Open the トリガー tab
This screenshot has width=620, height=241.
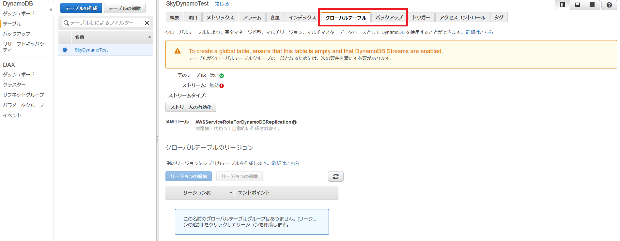[x=421, y=17]
